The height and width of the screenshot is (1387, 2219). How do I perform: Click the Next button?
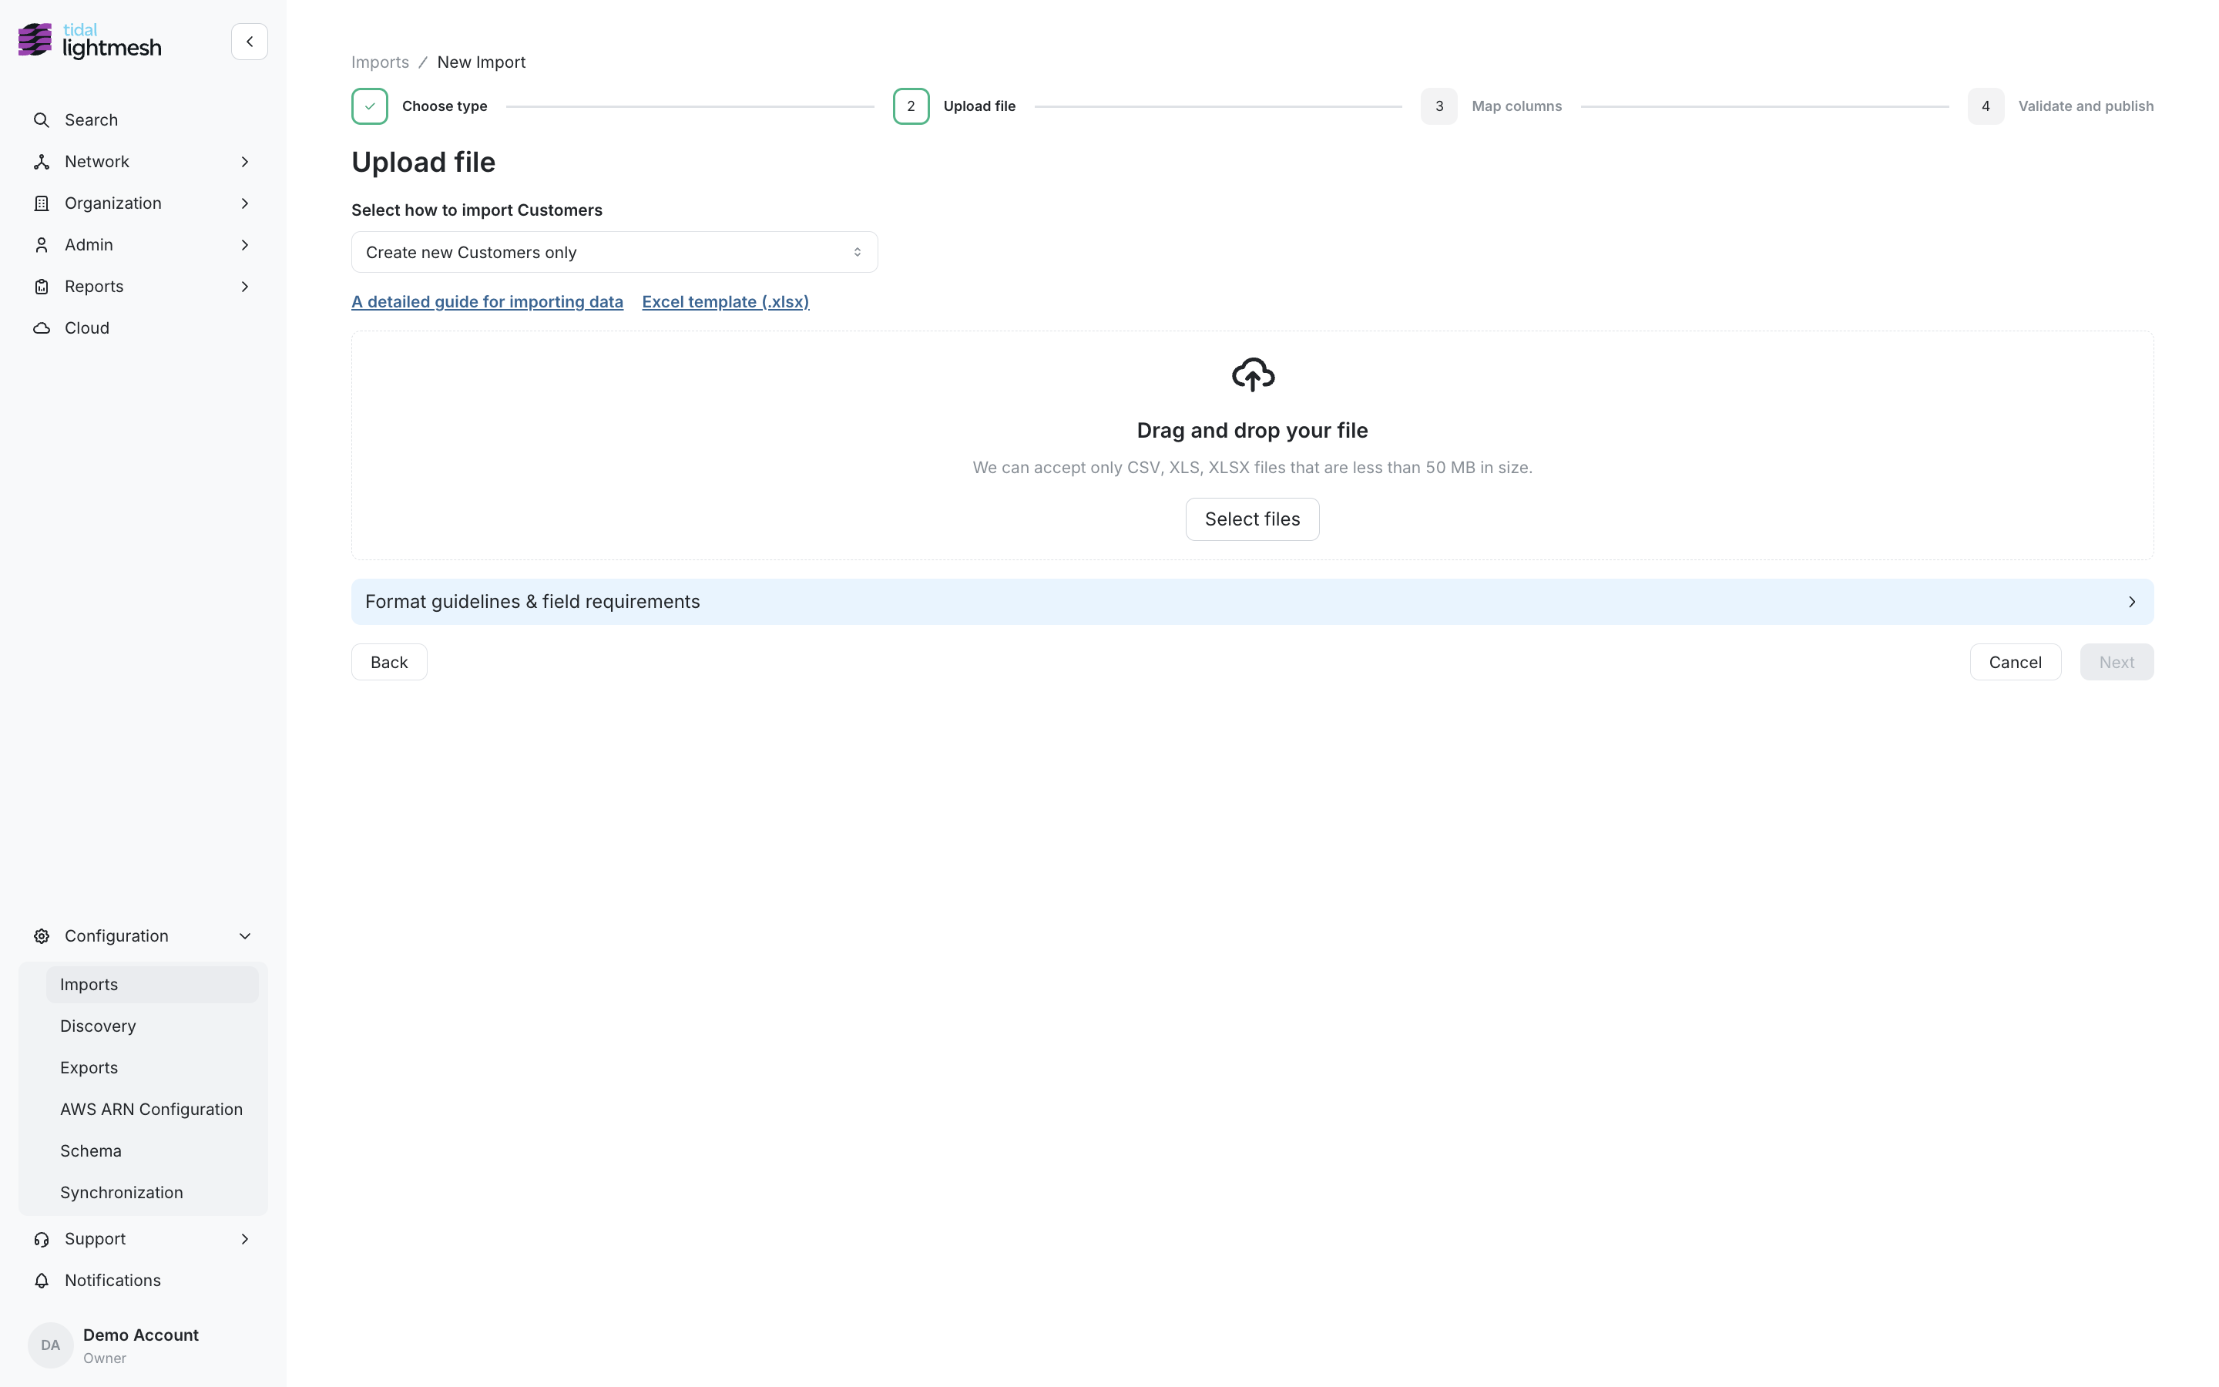[2117, 663]
